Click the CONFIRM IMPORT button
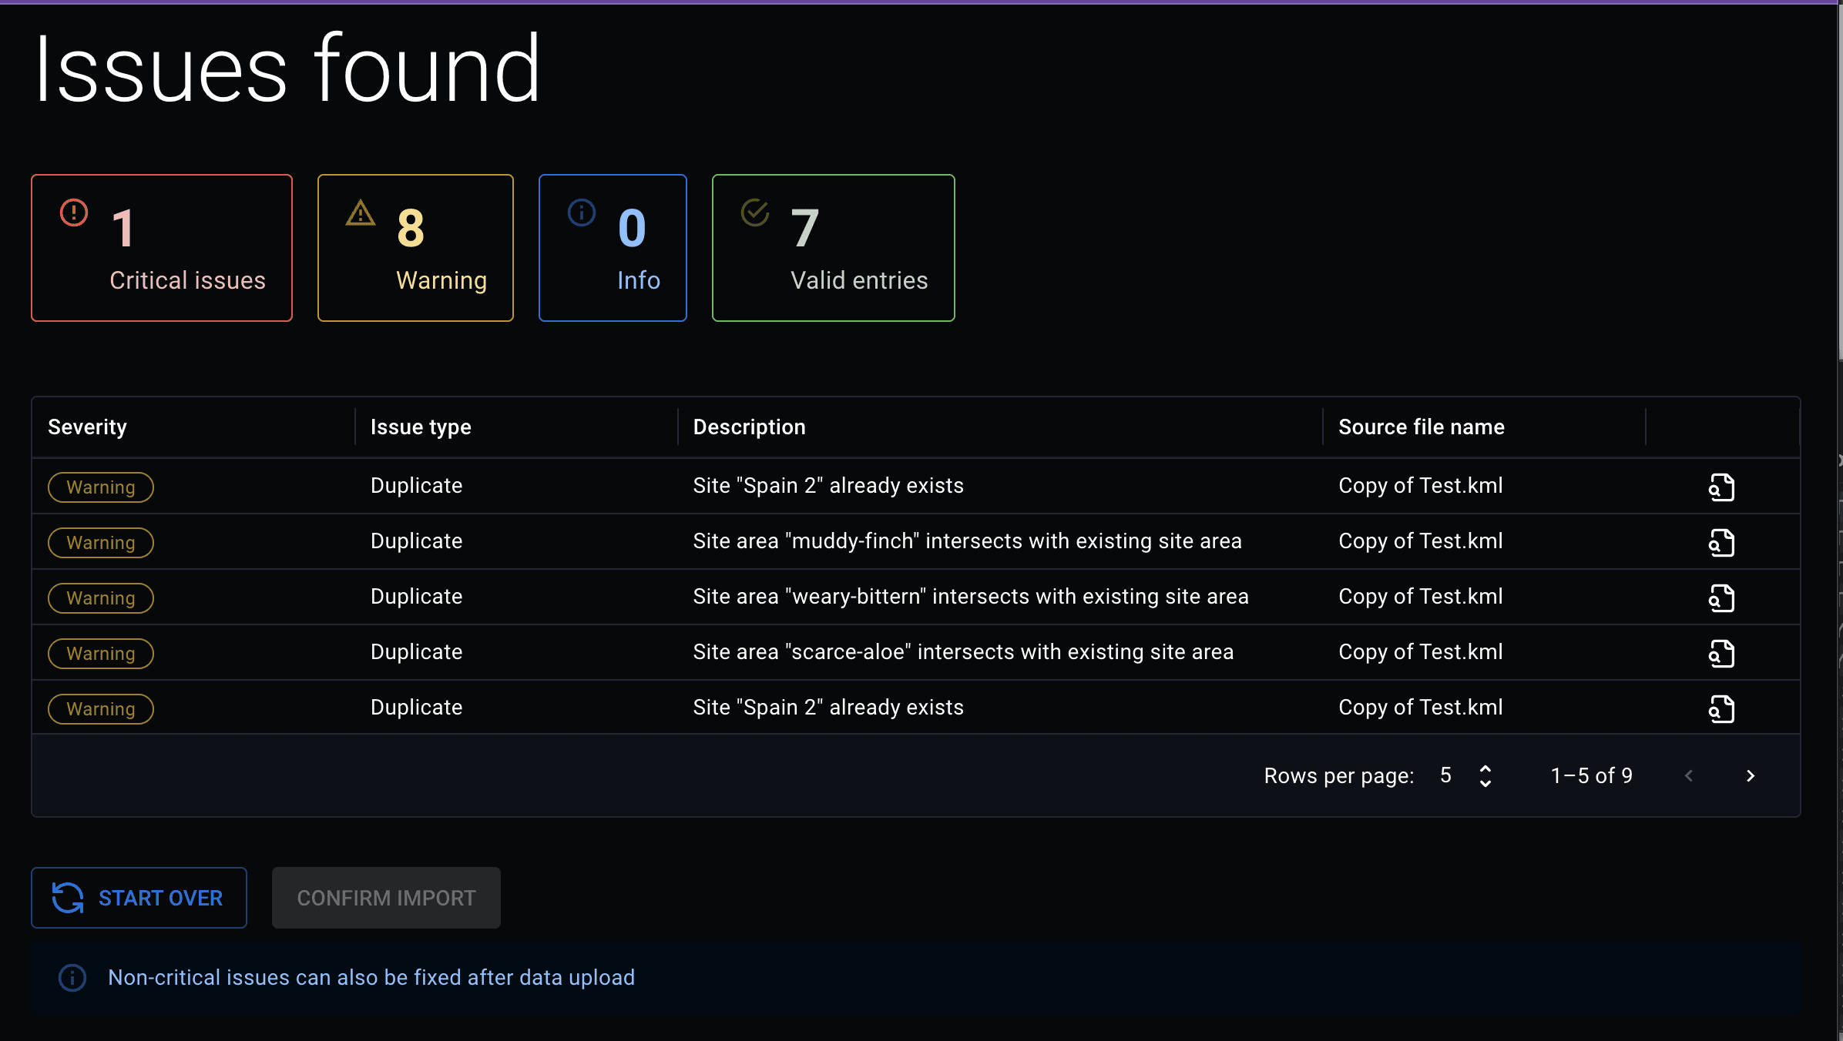This screenshot has height=1041, width=1843. pos(386,898)
